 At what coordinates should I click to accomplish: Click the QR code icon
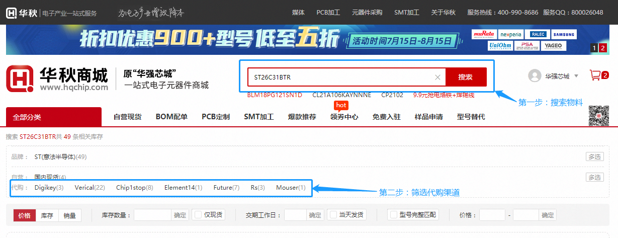point(598,116)
